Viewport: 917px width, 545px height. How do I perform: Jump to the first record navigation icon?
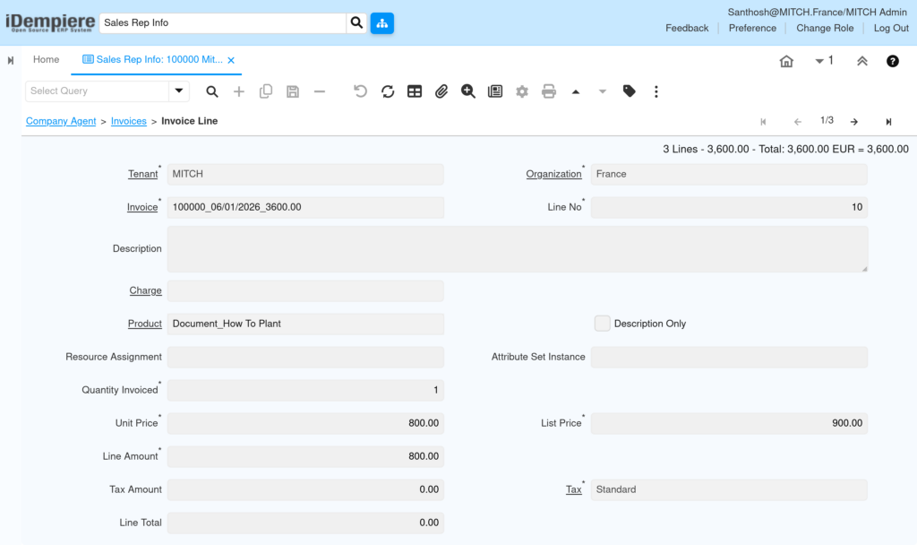[763, 122]
